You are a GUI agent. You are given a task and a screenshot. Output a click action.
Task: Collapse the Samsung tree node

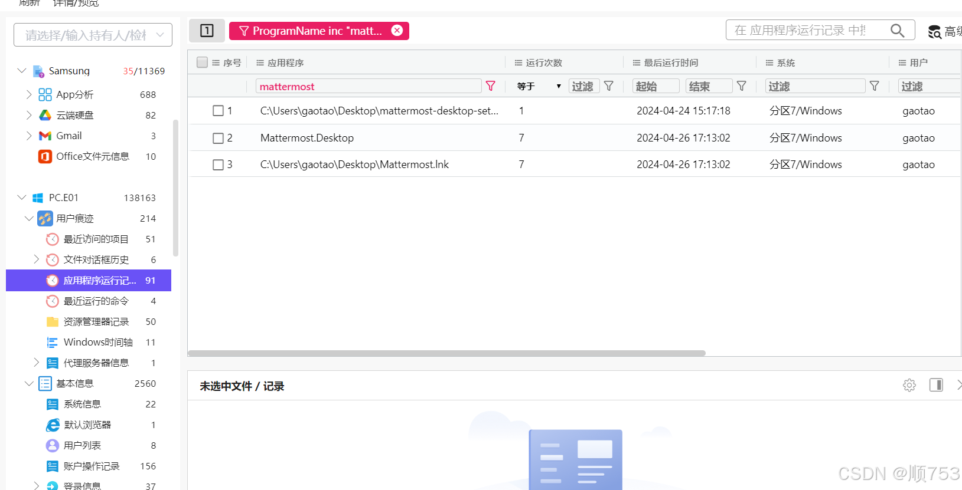(22, 71)
